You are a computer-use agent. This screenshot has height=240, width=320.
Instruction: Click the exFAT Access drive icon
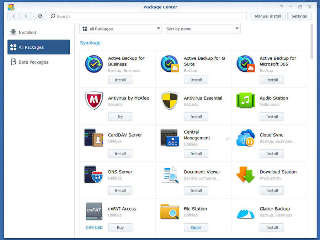[x=94, y=212]
